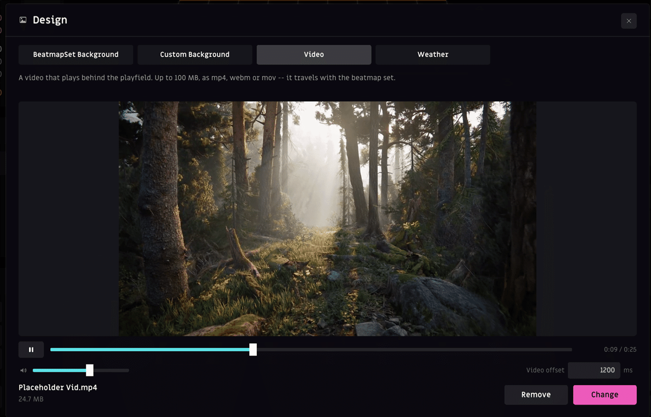This screenshot has width=651, height=417.
Task: Mute audio via the speaker icon
Action: [x=23, y=370]
